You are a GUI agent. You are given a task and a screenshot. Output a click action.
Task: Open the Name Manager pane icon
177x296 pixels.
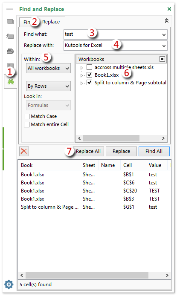(x=10, y=51)
